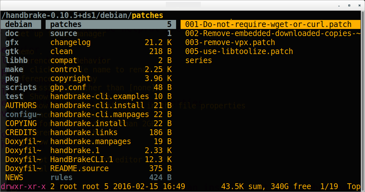This screenshot has height=192, width=365.
Task: Select the debian directory in the parent column
Action: 21,24
